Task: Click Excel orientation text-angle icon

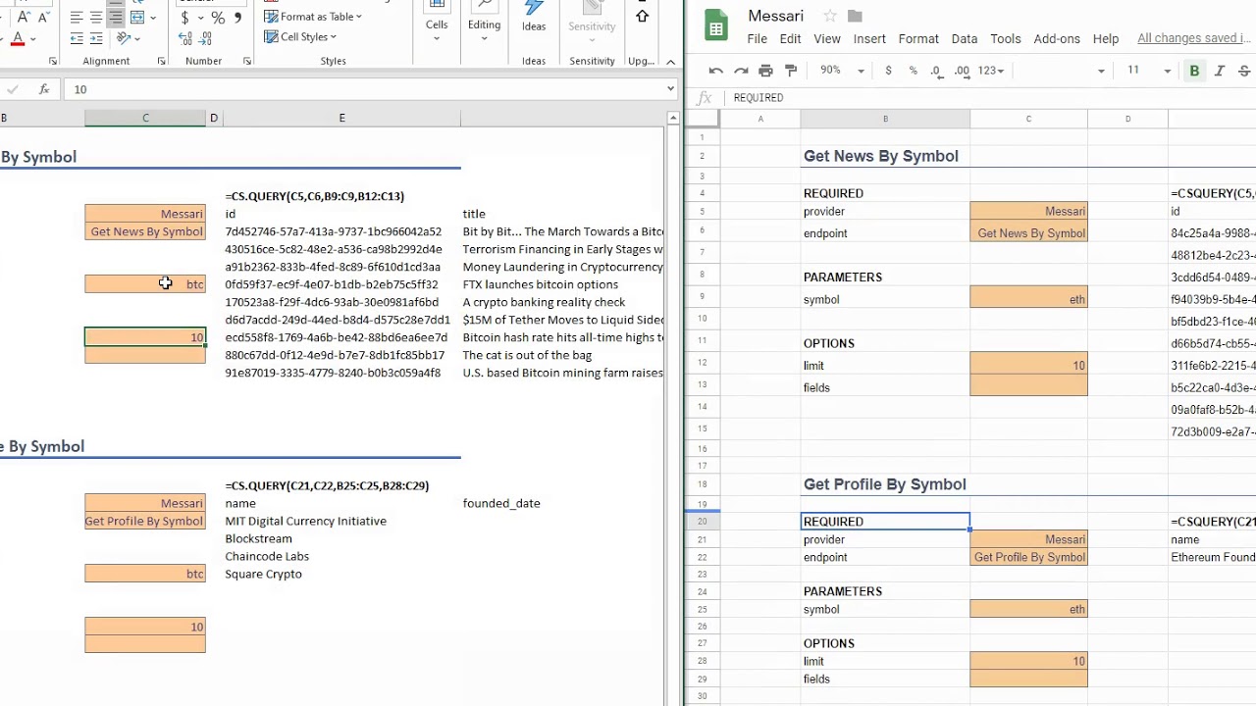Action: [x=124, y=38]
